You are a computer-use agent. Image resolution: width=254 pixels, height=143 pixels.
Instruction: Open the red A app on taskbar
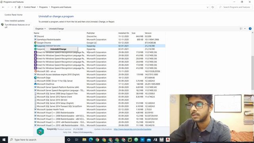tap(167, 139)
